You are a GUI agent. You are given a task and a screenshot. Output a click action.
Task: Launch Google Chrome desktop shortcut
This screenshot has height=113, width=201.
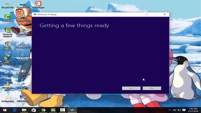[8, 46]
